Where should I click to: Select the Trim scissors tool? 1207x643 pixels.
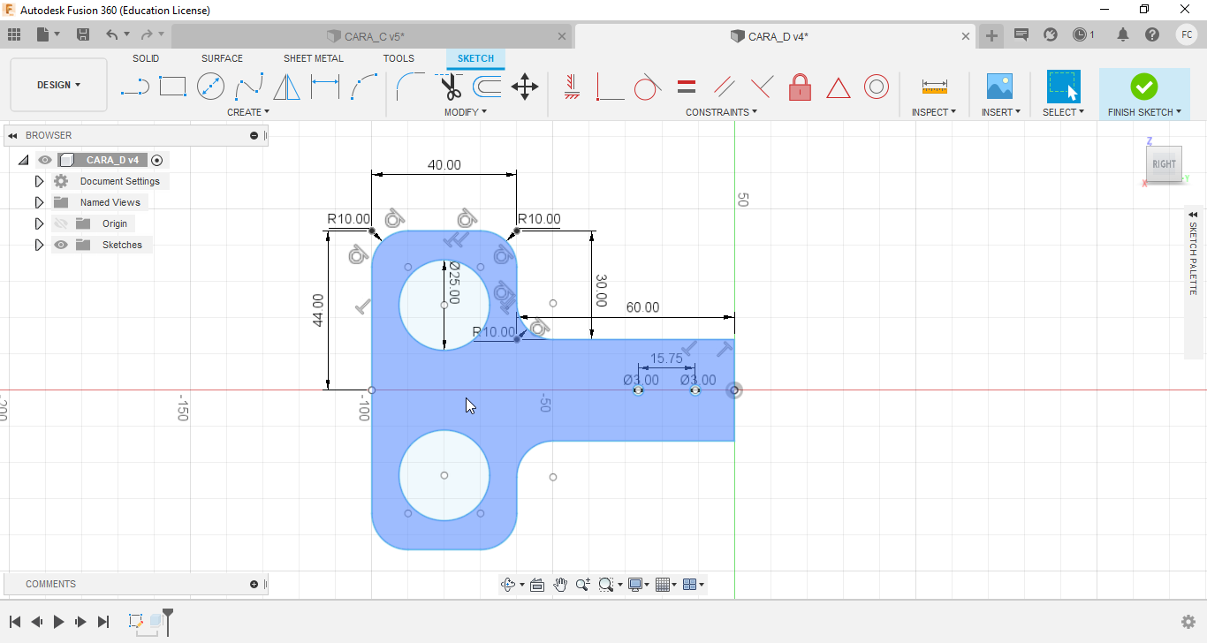(x=451, y=87)
